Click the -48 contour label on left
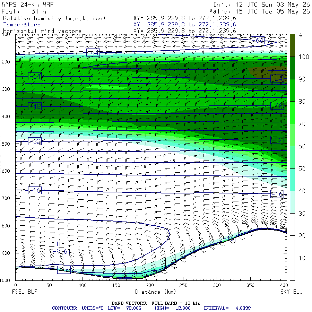The width and height of the screenshot is (312, 312). click(35, 106)
